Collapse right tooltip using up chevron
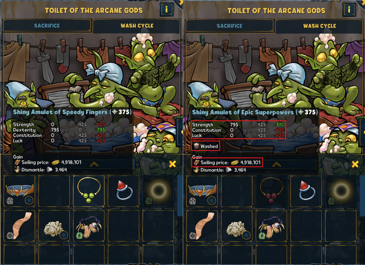This screenshot has width=365, height=265. pyautogui.click(x=276, y=165)
